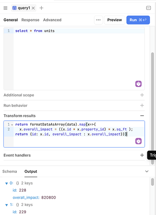Viewport: 156px width, 215px height.
Task: Switch to the Advanced tab
Action: coord(52,20)
